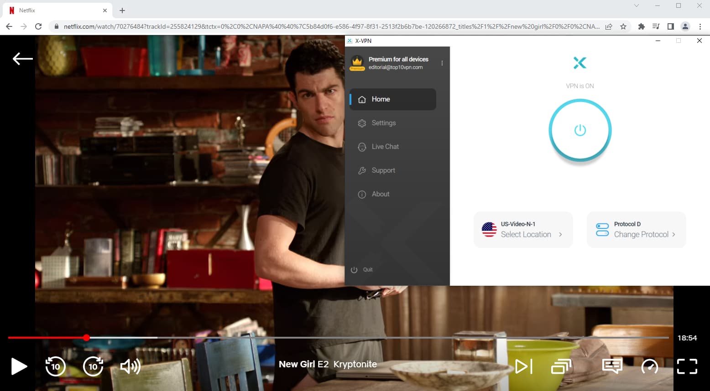Quit X-VPN from sidebar

click(362, 270)
